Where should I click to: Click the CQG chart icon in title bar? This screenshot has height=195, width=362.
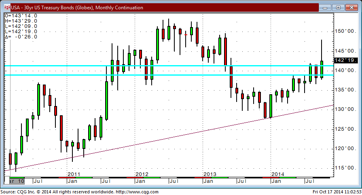(7, 8)
